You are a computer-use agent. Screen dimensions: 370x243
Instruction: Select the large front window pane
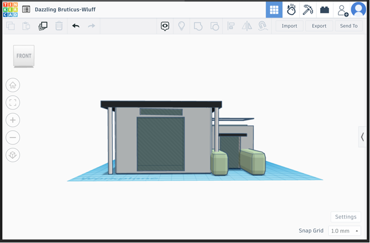click(x=161, y=144)
